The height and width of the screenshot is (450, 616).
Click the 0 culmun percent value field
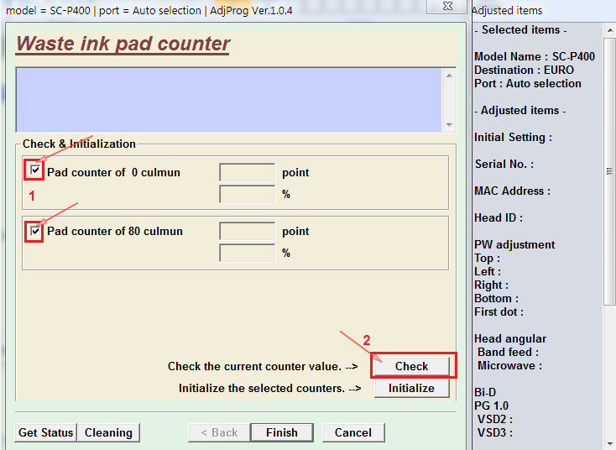tap(247, 194)
